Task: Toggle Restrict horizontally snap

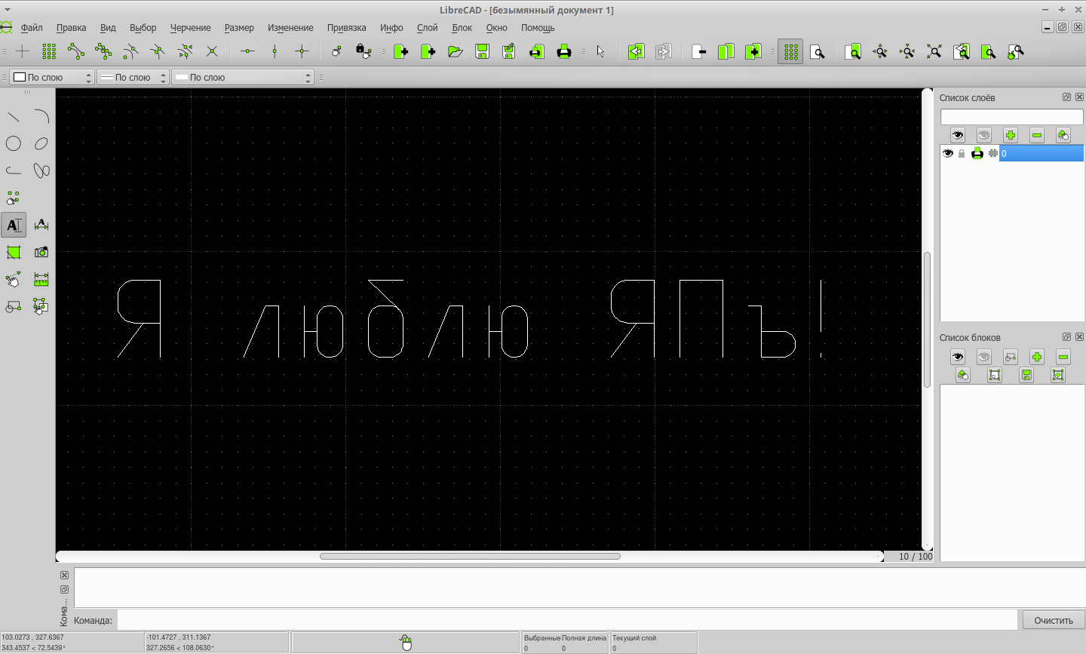Action: coord(247,51)
